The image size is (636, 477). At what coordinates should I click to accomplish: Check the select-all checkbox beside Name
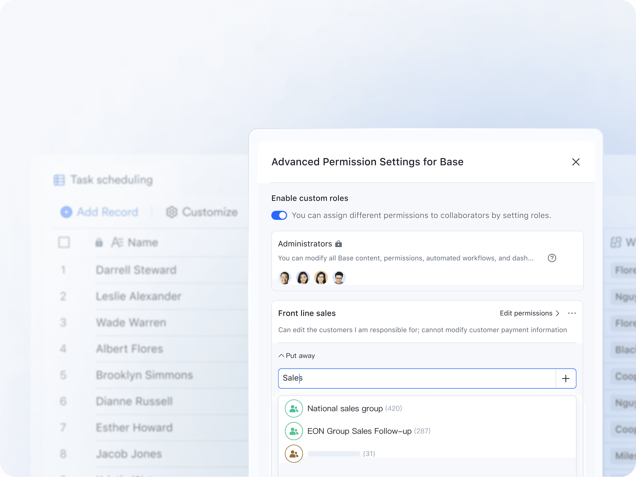click(x=64, y=242)
